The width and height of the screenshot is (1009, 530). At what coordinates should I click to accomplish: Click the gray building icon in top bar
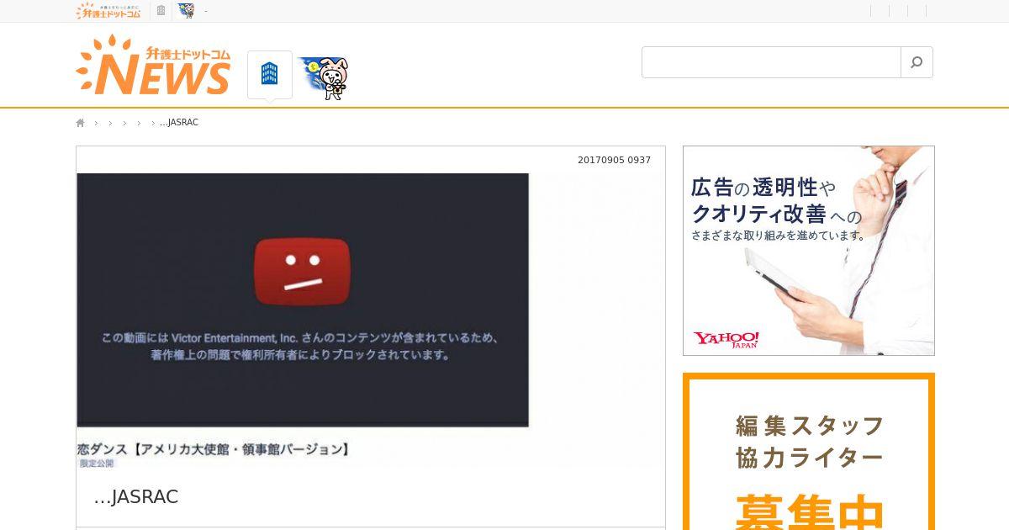click(x=161, y=11)
